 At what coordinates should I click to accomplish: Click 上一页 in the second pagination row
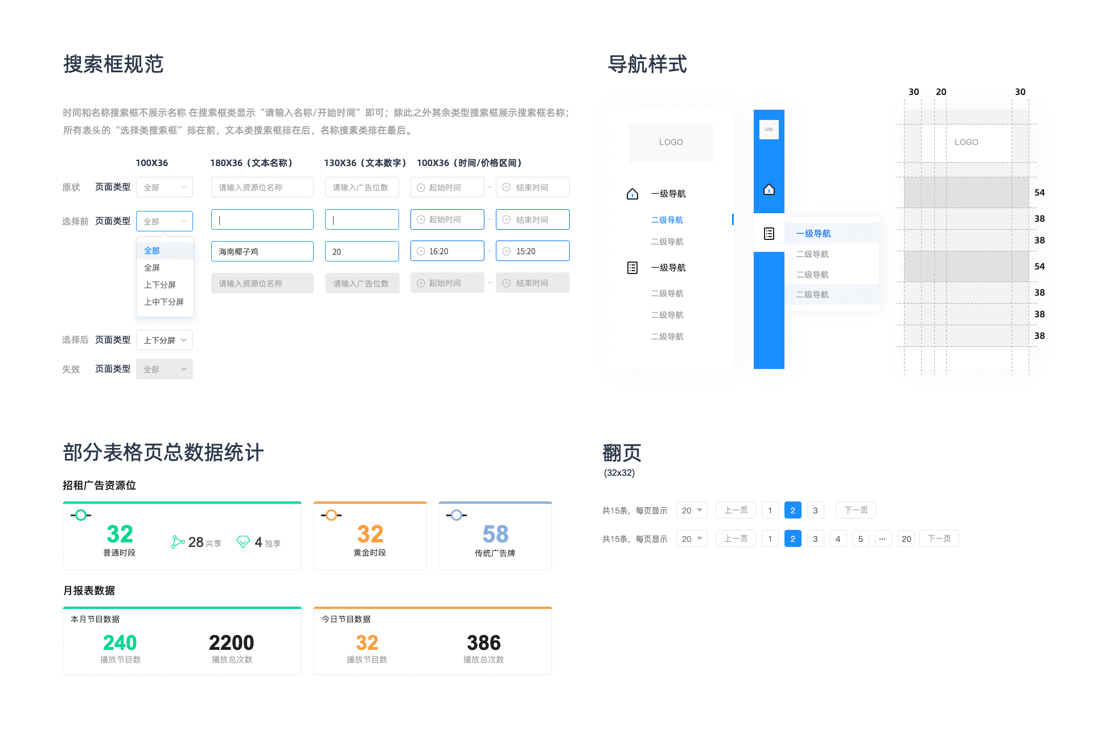point(735,538)
